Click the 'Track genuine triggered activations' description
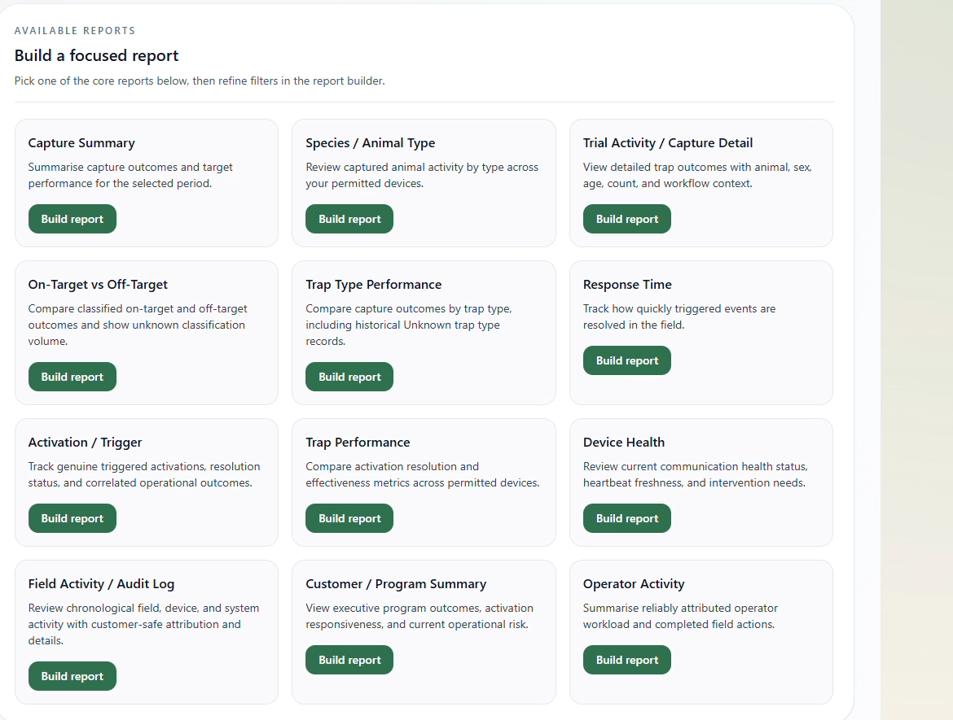 click(x=144, y=475)
